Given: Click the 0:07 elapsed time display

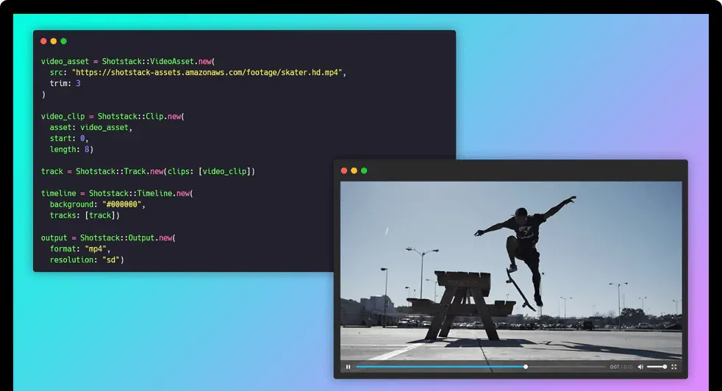Looking at the screenshot, I should [x=614, y=367].
